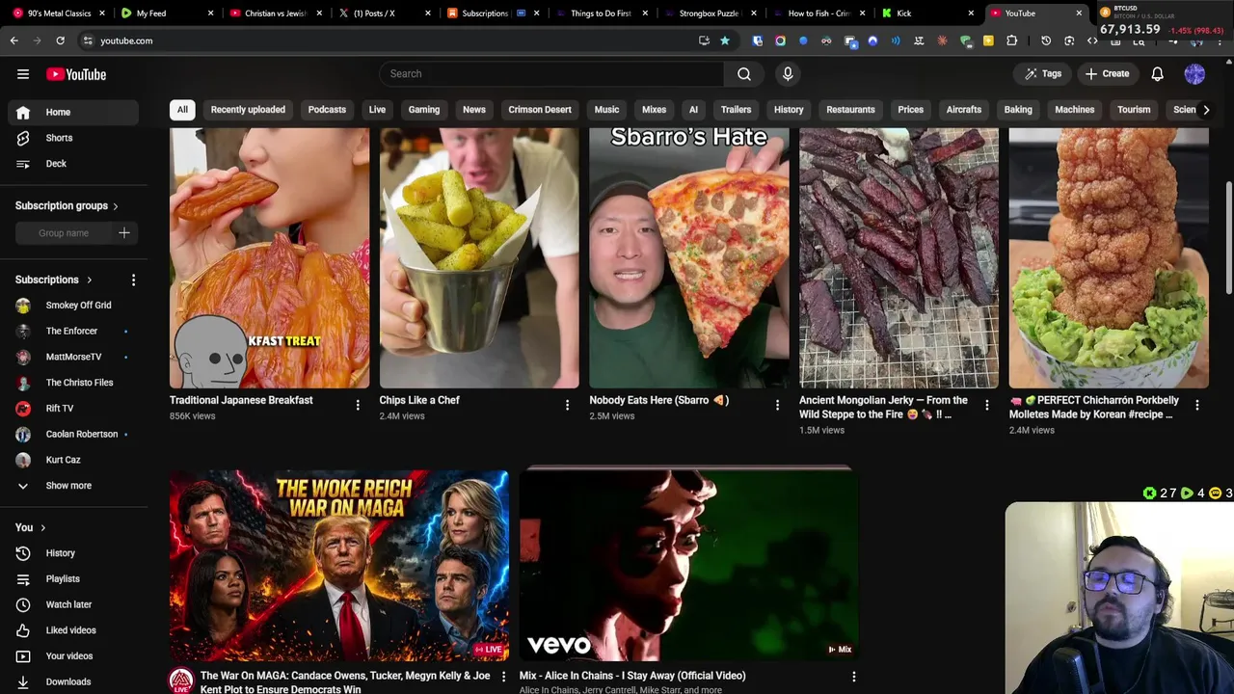
Task: Select the Crimson Desert chip
Action: (540, 110)
